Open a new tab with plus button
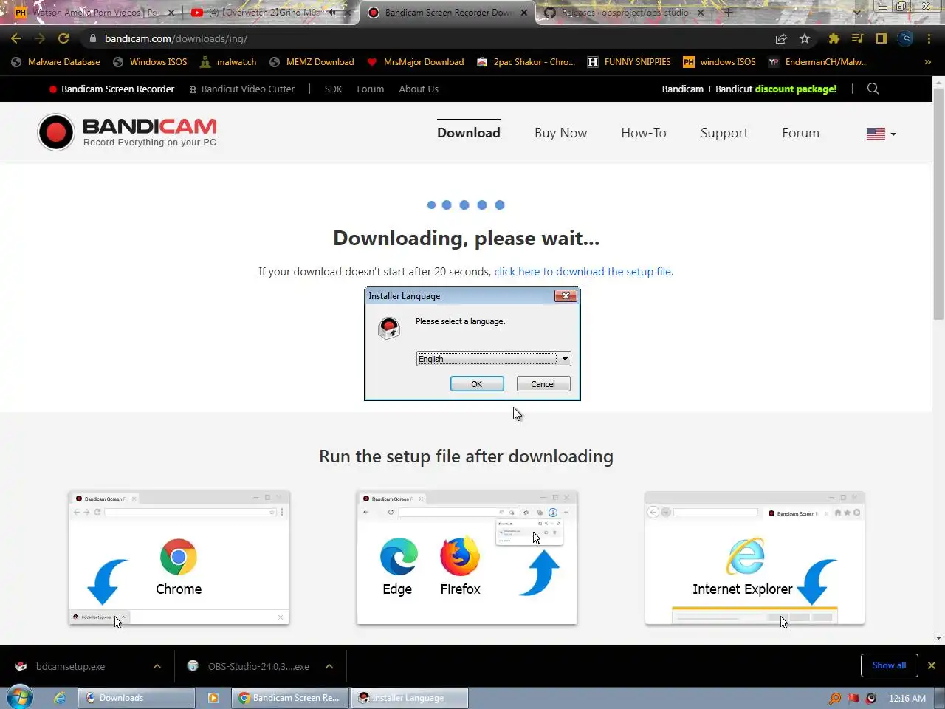 tap(729, 13)
